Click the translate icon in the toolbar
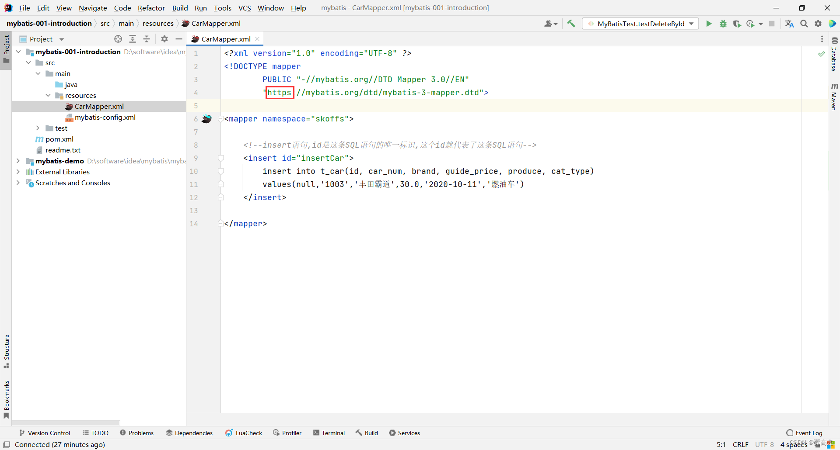The width and height of the screenshot is (840, 450). coord(789,24)
